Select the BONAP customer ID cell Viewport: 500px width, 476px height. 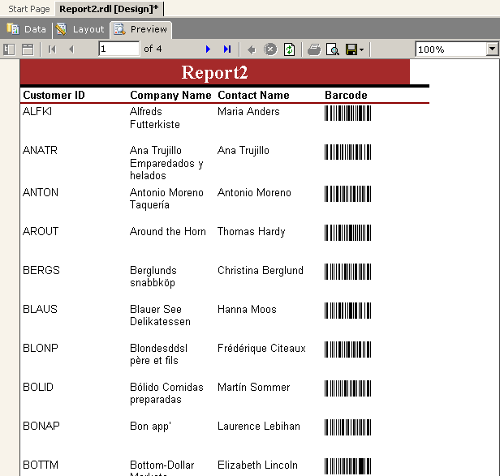[41, 426]
